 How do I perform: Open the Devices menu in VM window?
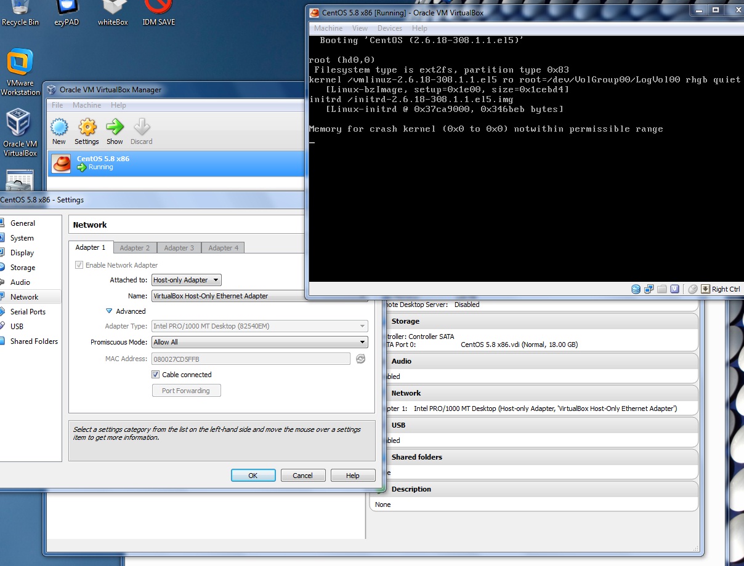390,28
